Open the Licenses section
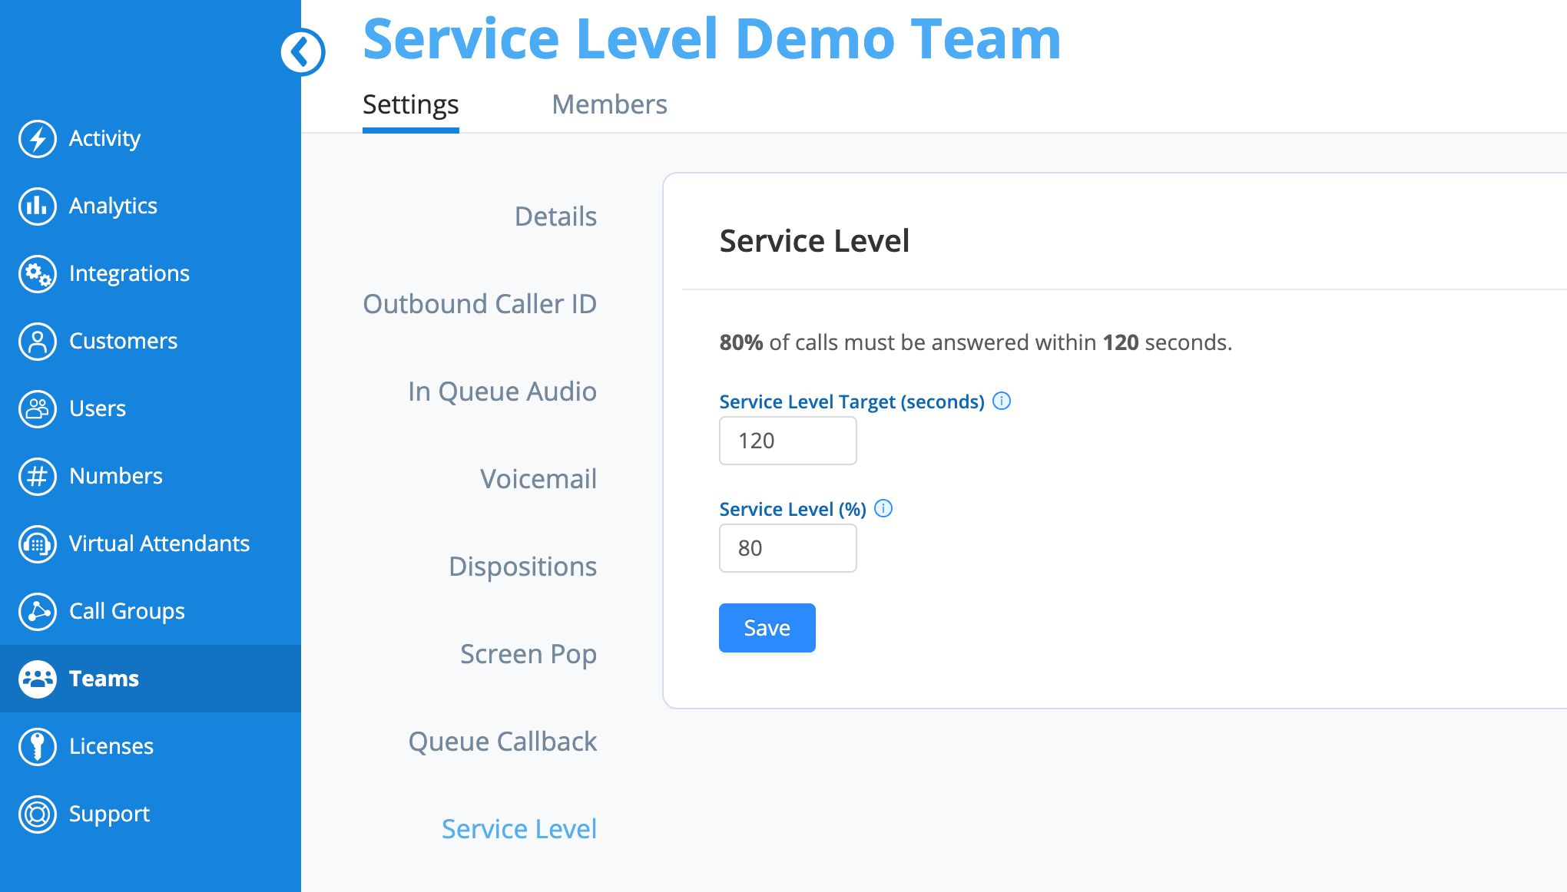The image size is (1567, 892). coord(111,746)
